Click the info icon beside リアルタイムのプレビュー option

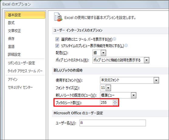pos(126,46)
